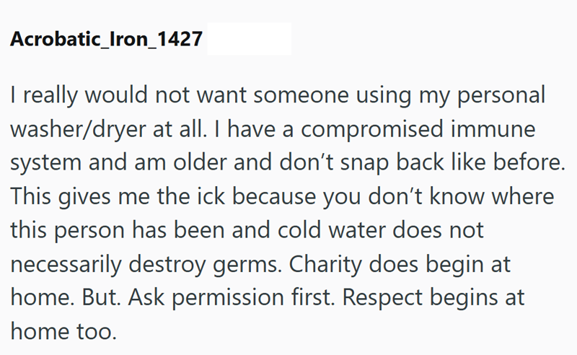Image resolution: width=577 pixels, height=355 pixels.
Task: Click the phrase "this person has been"
Action: (118, 230)
